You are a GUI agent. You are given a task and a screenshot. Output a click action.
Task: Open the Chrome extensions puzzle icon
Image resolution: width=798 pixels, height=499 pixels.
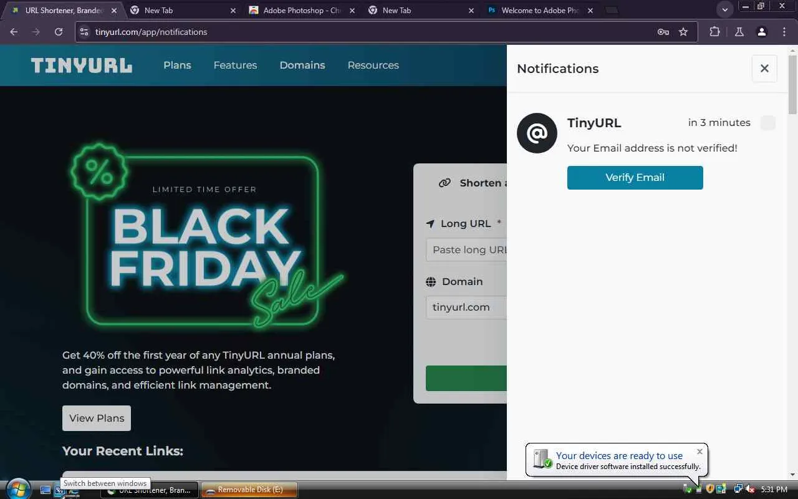[x=714, y=32]
